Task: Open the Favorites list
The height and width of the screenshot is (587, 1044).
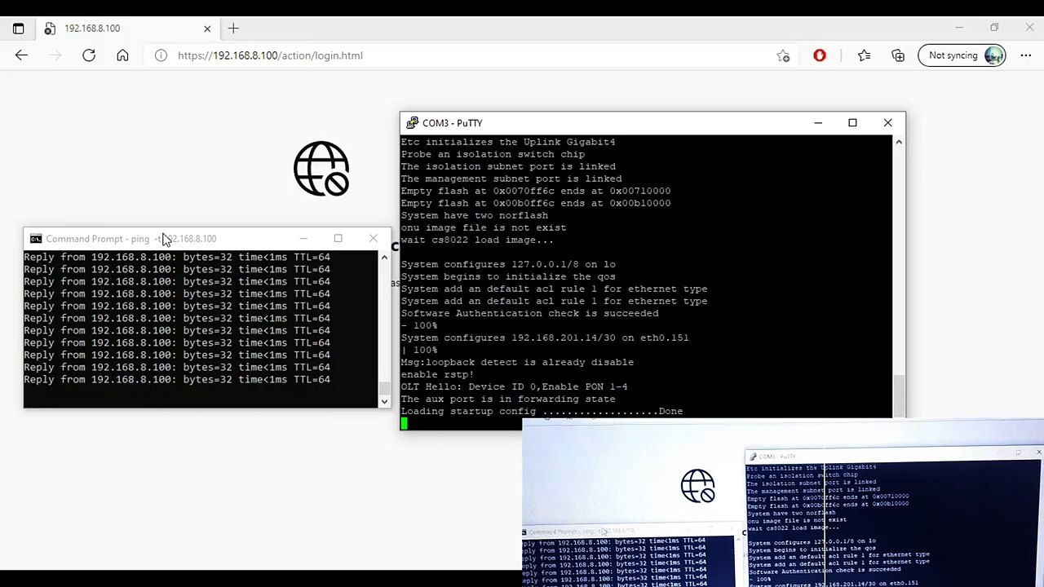Action: point(864,55)
